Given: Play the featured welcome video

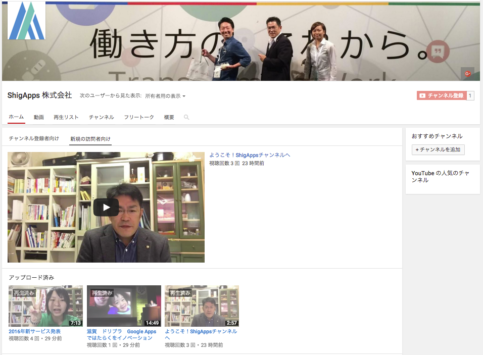Looking at the screenshot, I should tap(106, 207).
